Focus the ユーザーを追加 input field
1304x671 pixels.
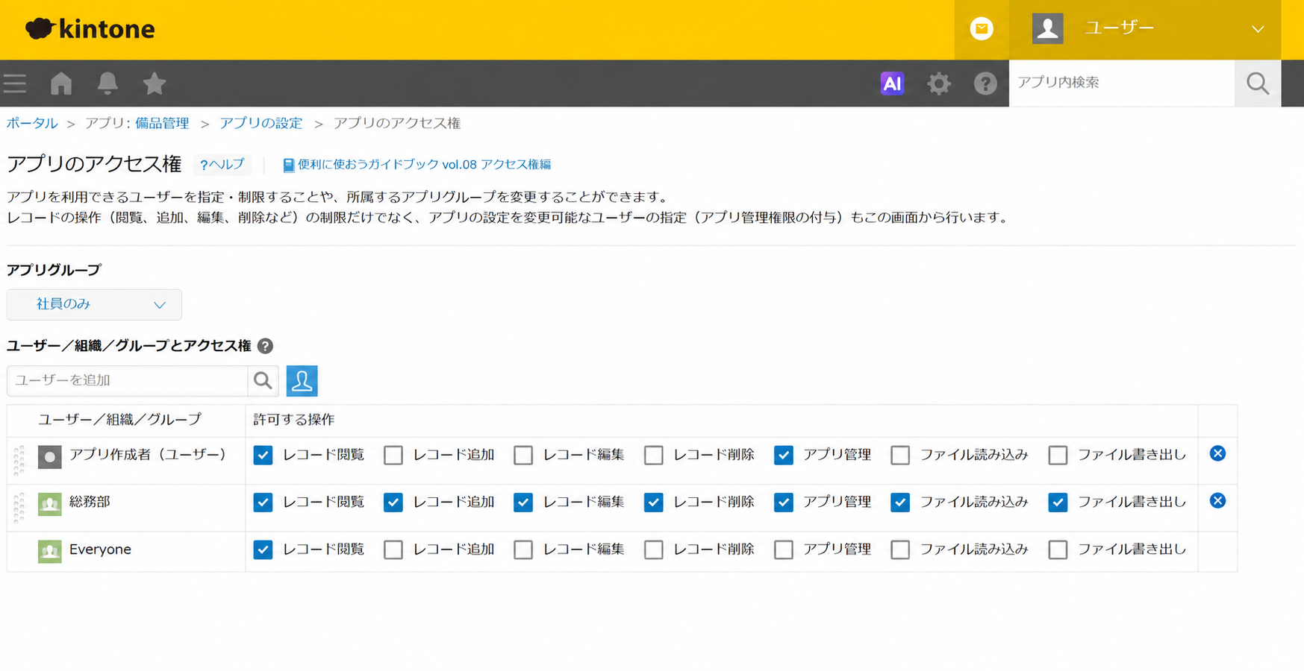(127, 381)
